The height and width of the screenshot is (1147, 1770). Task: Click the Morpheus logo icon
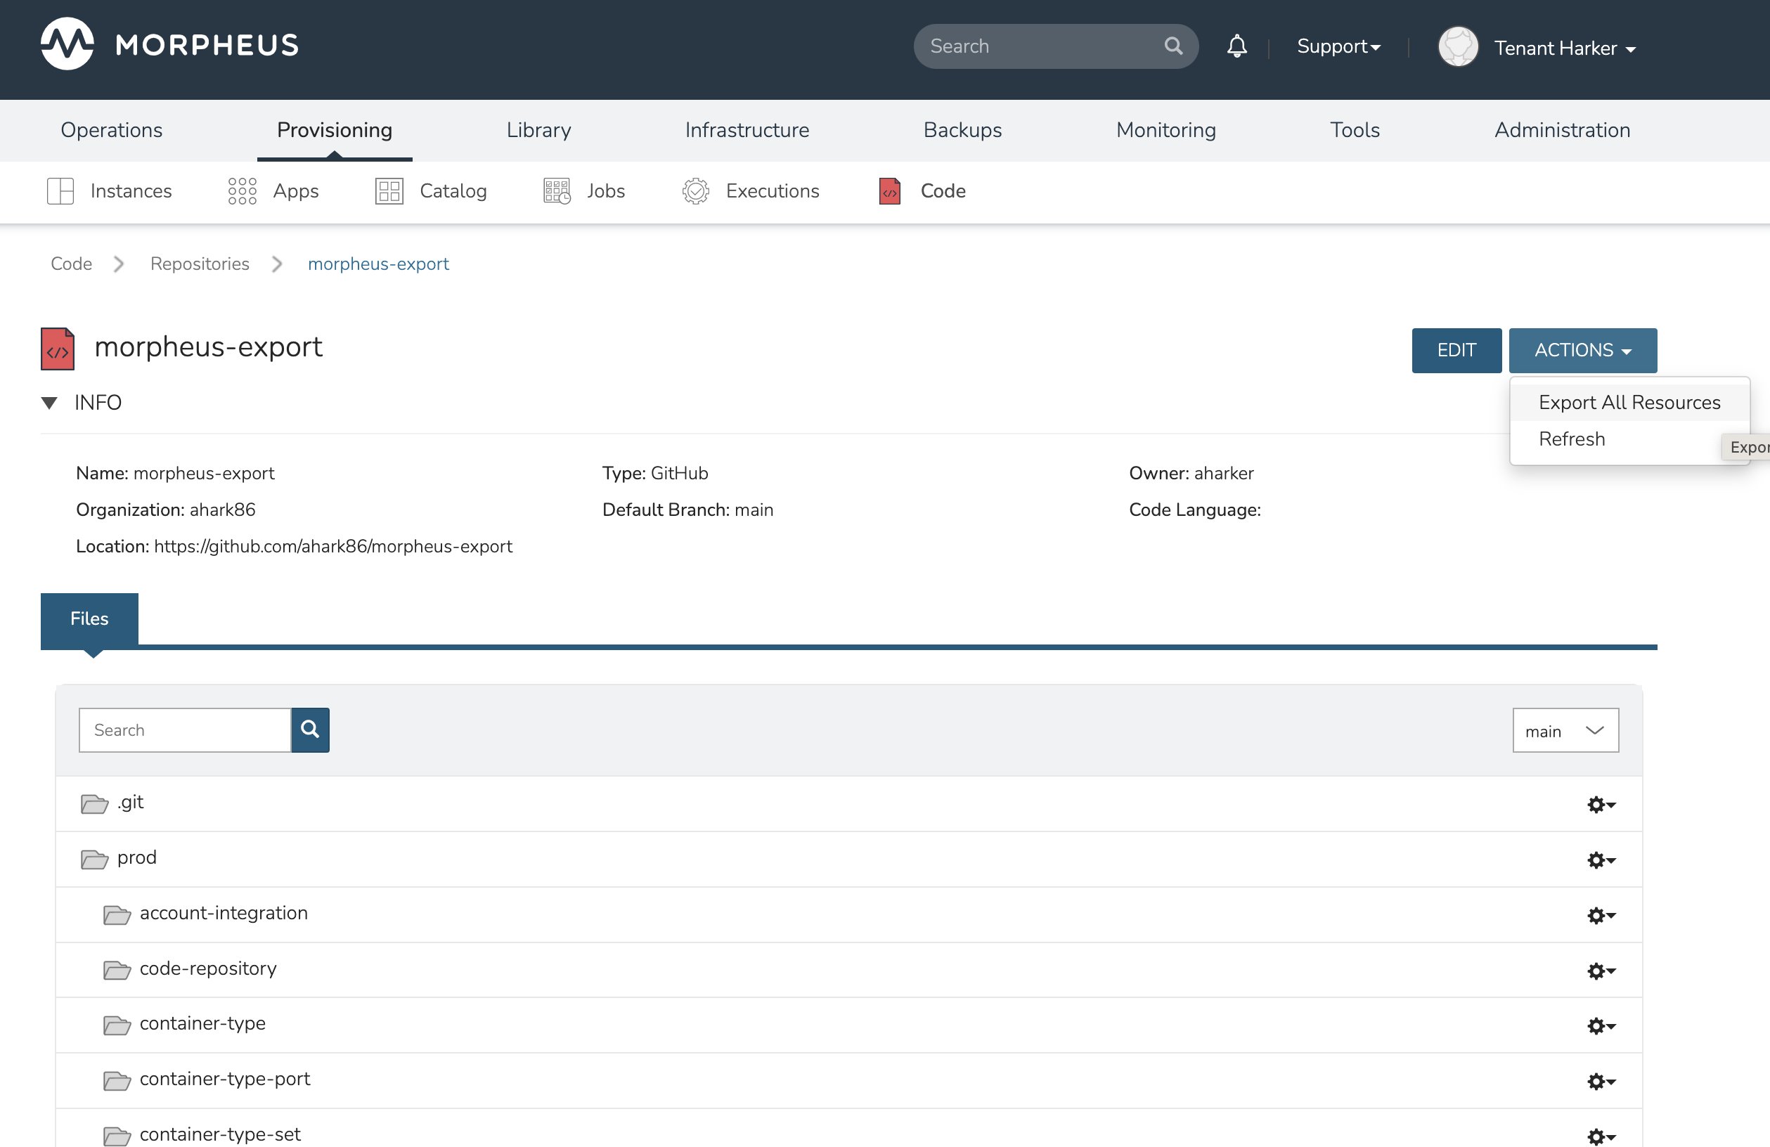(67, 44)
